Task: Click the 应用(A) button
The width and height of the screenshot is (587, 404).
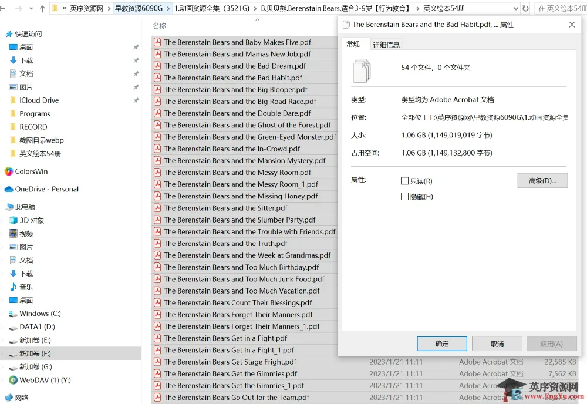Action: [551, 344]
